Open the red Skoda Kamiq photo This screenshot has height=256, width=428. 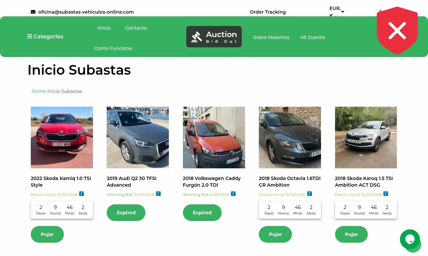62,137
